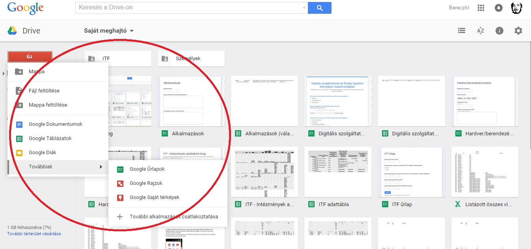Click the Google Drive logo
This screenshot has height=249, width=531.
click(x=24, y=31)
